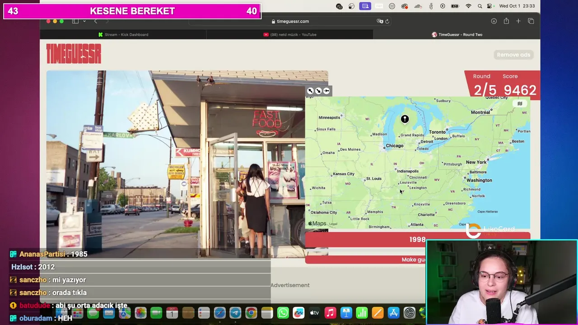Open System Settings from the Dock
The width and height of the screenshot is (578, 325).
(409, 313)
